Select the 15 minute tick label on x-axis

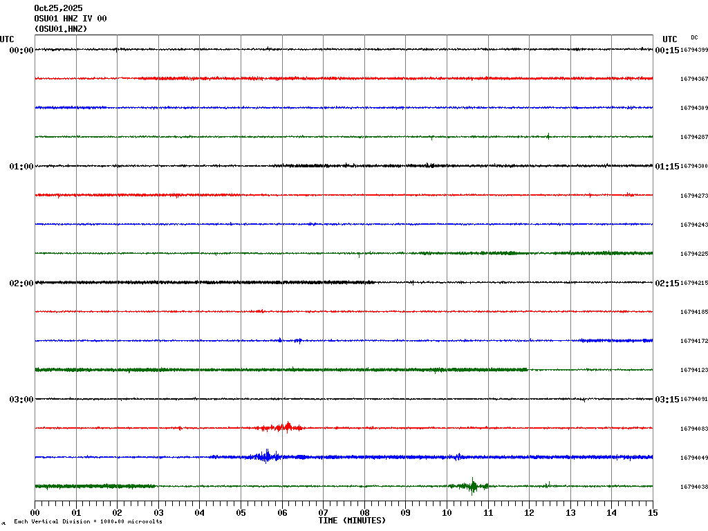(x=653, y=513)
